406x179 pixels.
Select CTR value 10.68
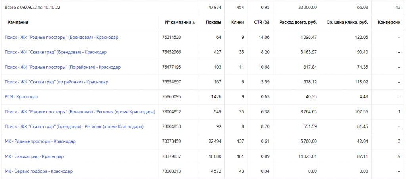[264, 67]
